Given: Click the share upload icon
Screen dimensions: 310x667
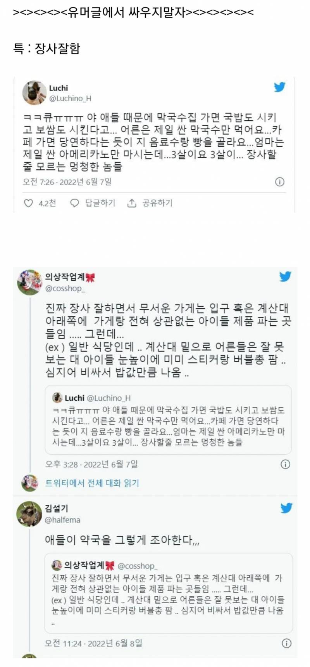Looking at the screenshot, I should click(132, 203).
